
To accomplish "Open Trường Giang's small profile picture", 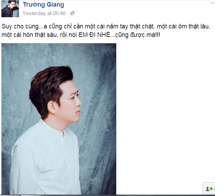I will click(10, 9).
